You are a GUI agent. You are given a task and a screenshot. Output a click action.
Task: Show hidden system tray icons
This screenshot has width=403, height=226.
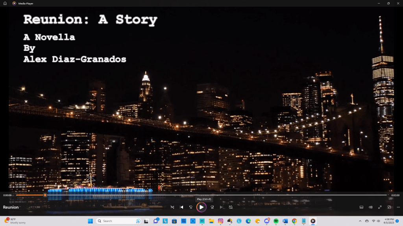(x=360, y=221)
